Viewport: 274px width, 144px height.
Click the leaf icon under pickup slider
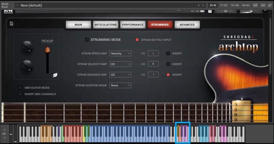click(55, 75)
